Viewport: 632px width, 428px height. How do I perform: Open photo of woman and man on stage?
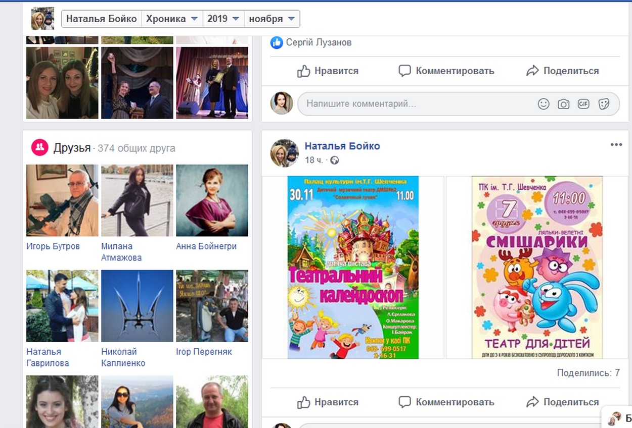tap(137, 83)
